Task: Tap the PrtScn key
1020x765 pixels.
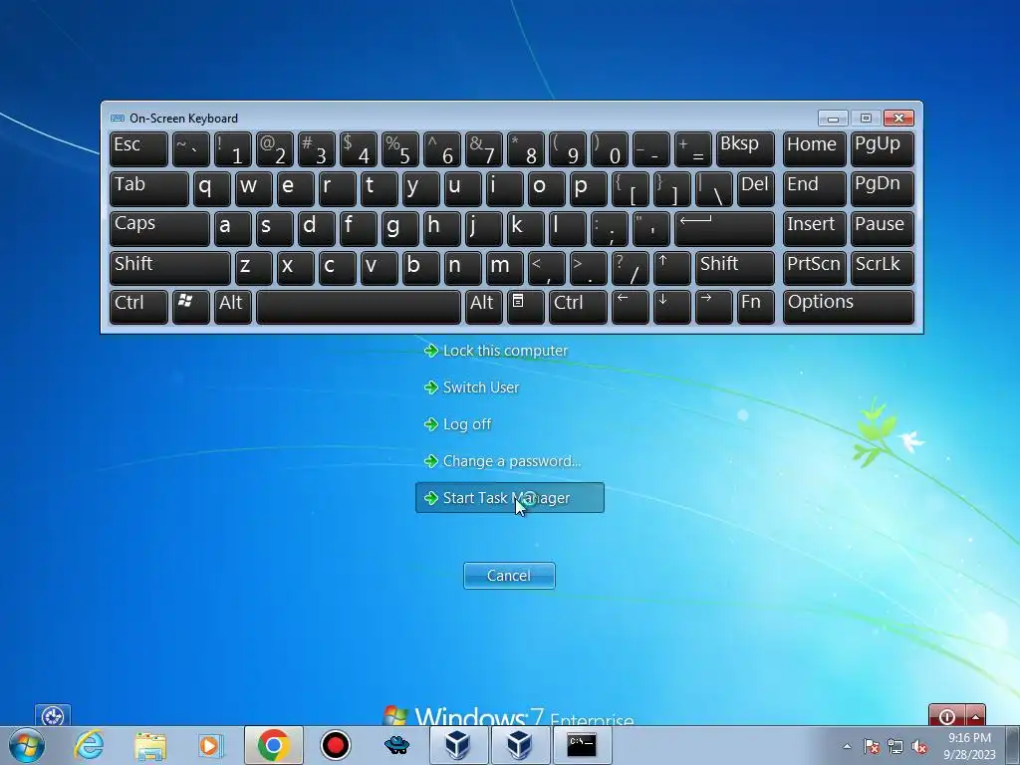Action: 815,268
